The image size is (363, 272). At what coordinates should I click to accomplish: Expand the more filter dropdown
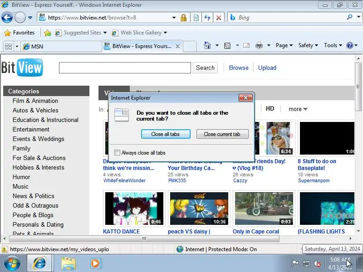298,109
